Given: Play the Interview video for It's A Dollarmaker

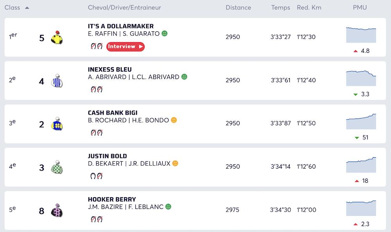Looking at the screenshot, I should pos(125,47).
